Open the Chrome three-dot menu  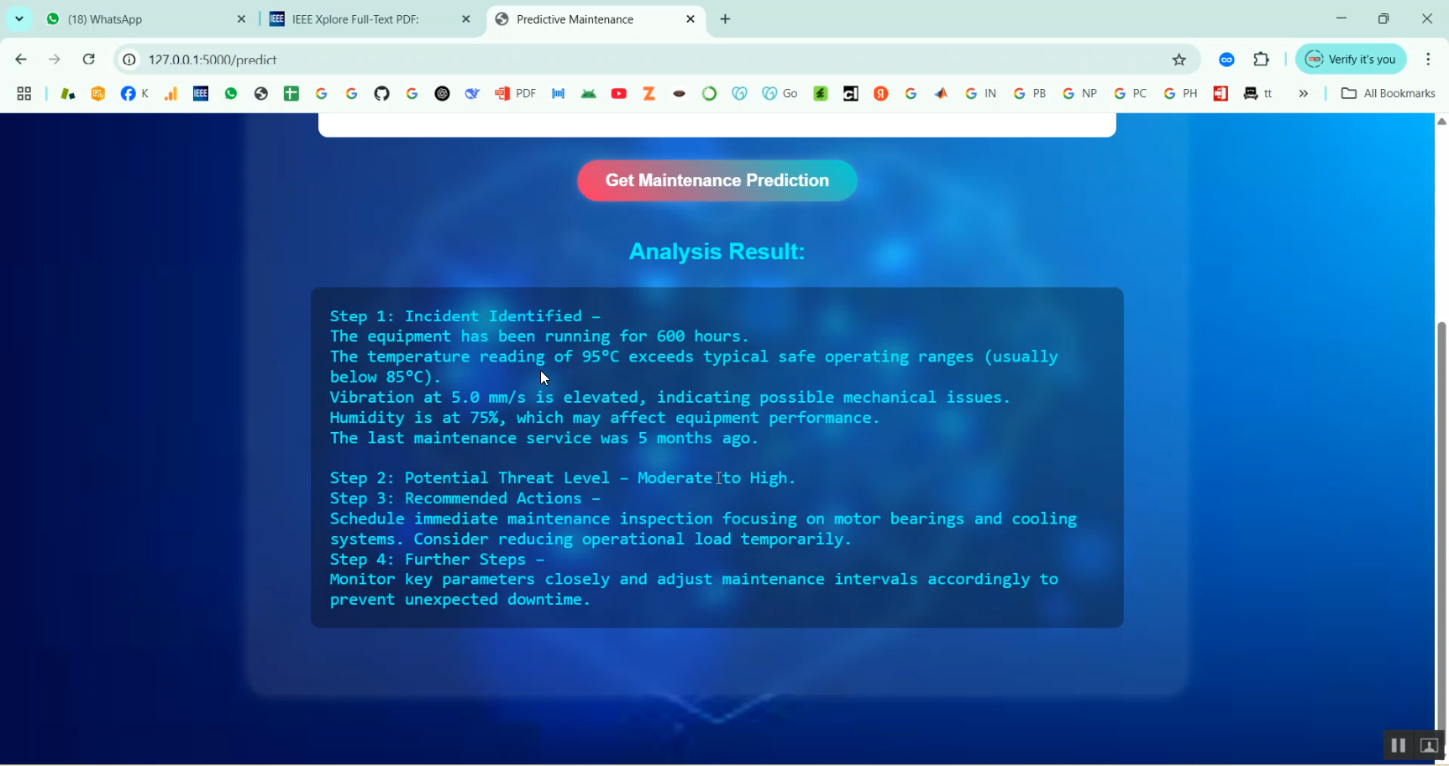point(1428,59)
